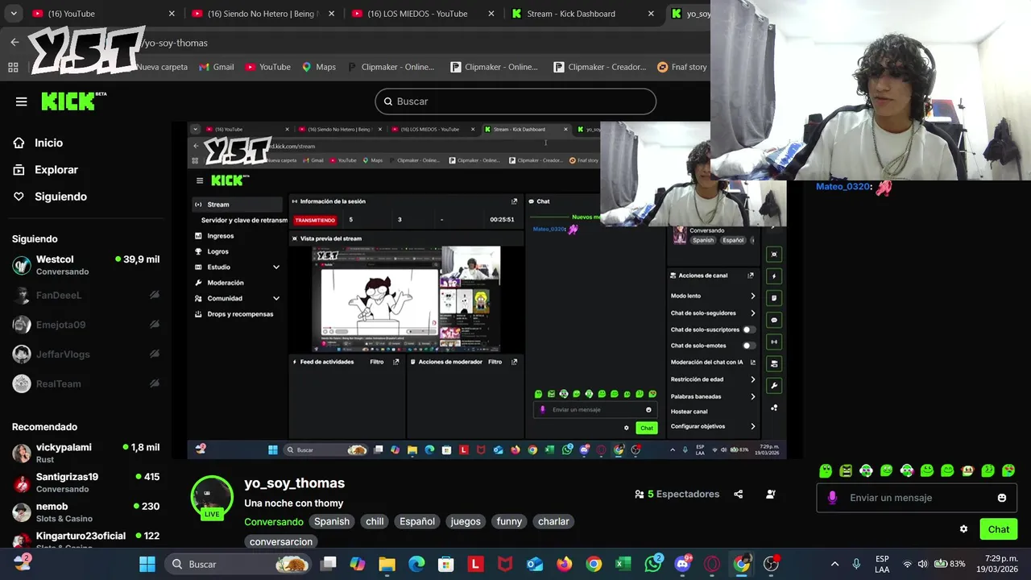
Task: Open recommended channel nemob
Action: point(85,512)
